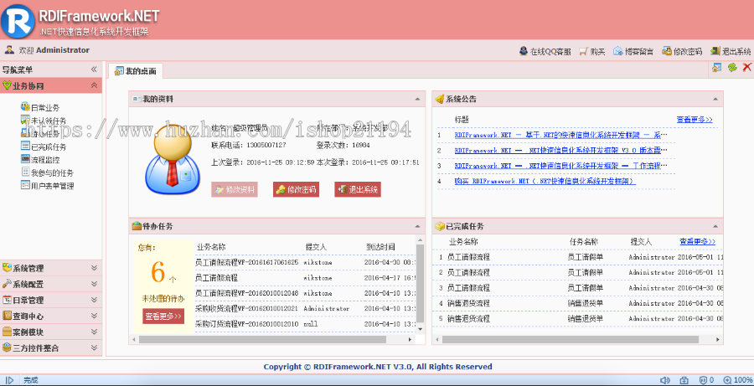Collapse the 系统公告 panel arrow
Viewport: 754px width, 386px height.
tap(715, 100)
